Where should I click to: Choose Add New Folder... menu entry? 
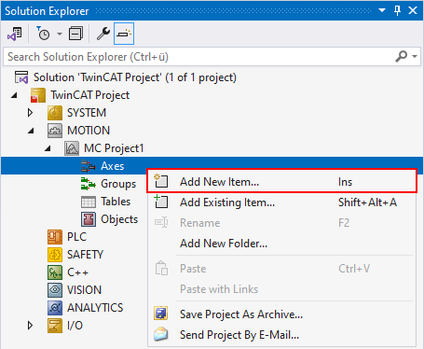(282, 244)
